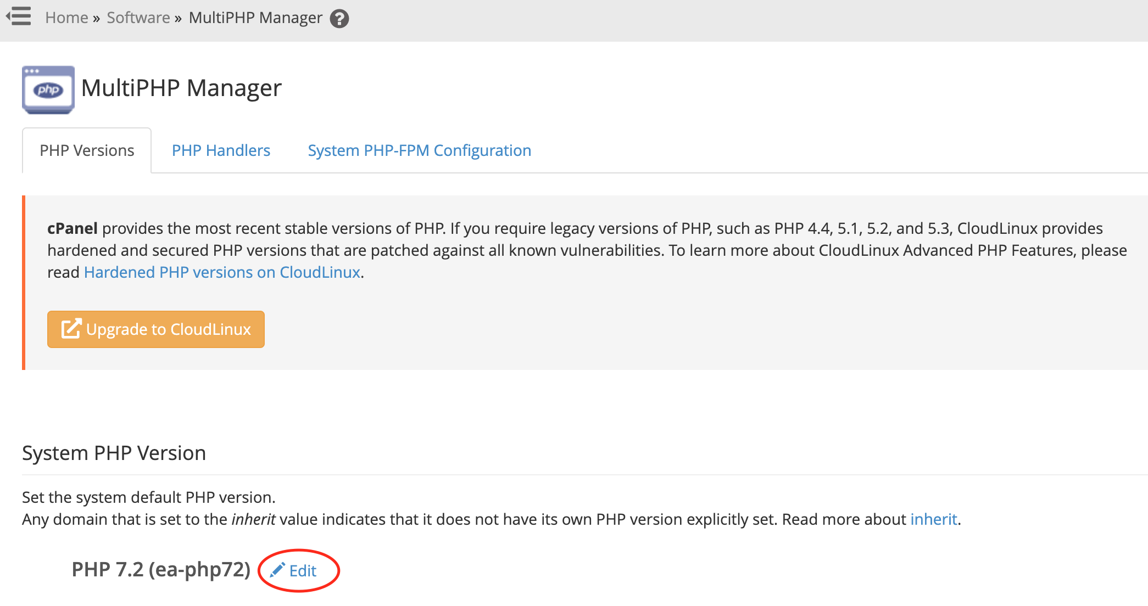The width and height of the screenshot is (1148, 606).
Task: Edit the system PHP version
Action: (x=293, y=570)
